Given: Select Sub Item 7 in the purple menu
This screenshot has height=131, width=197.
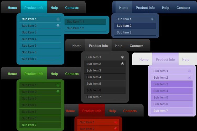Looking at the screenshot, I should (x=161, y=111).
